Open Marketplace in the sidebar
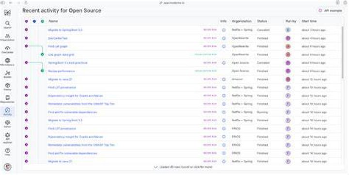 pos(7,62)
